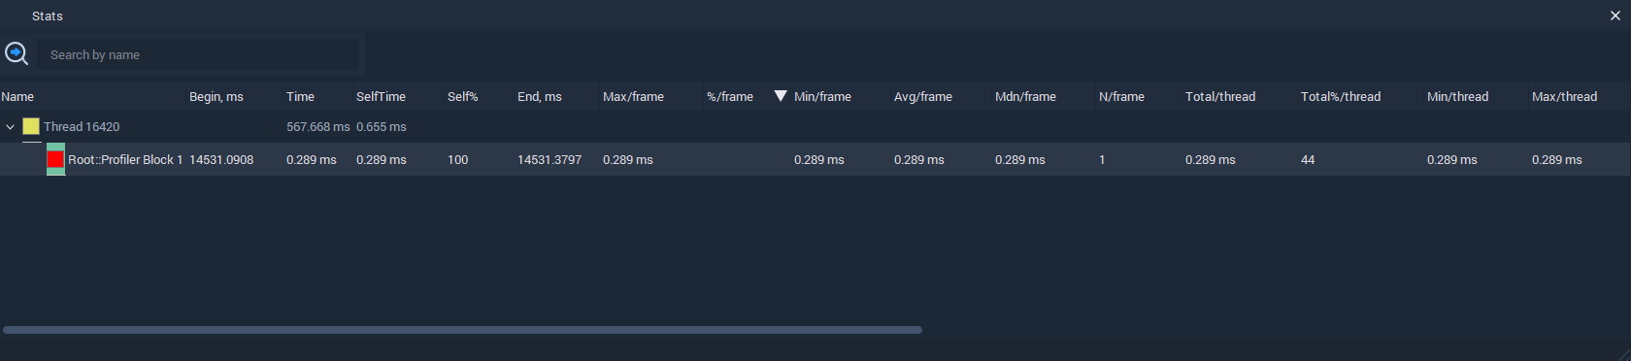1631x361 pixels.
Task: Click the End value 14531.3797
Action: click(x=549, y=159)
